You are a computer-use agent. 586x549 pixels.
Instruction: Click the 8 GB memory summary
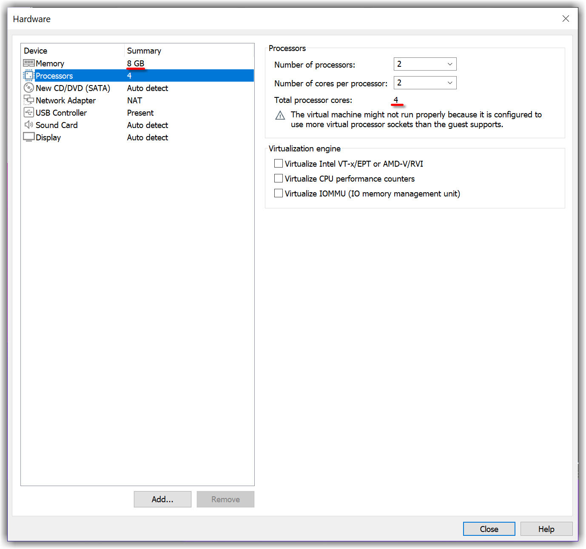click(x=136, y=64)
